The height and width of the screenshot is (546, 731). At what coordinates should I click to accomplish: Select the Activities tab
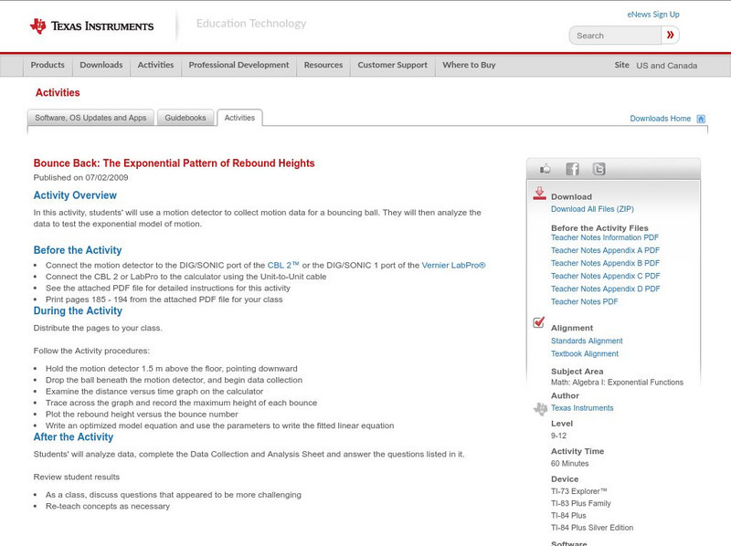coord(239,118)
